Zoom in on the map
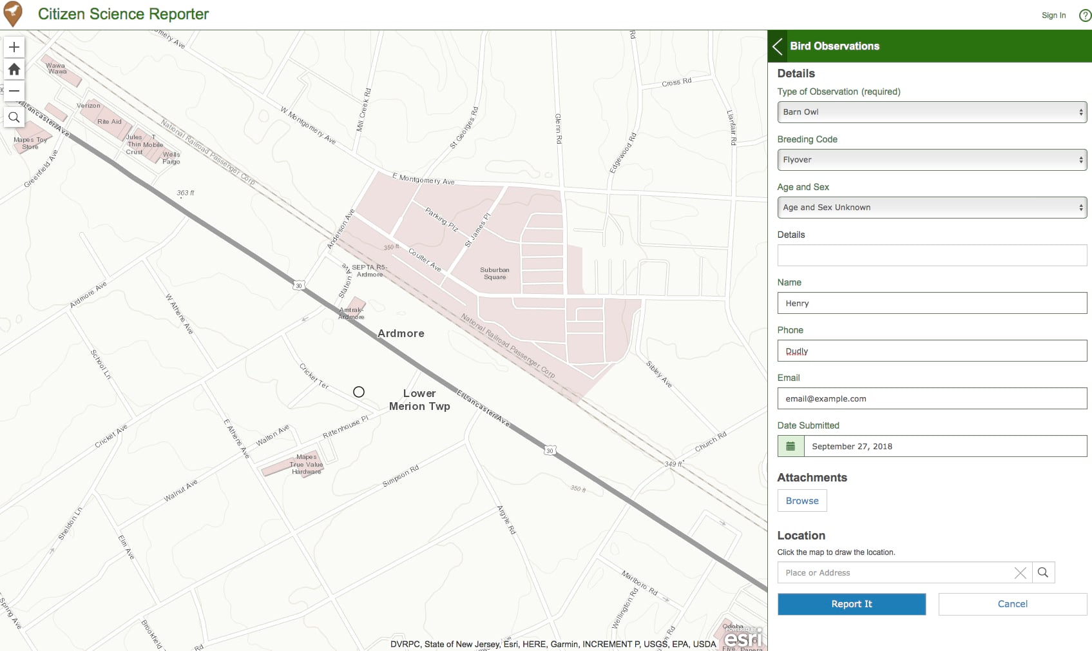The width and height of the screenshot is (1092, 651). pos(14,47)
